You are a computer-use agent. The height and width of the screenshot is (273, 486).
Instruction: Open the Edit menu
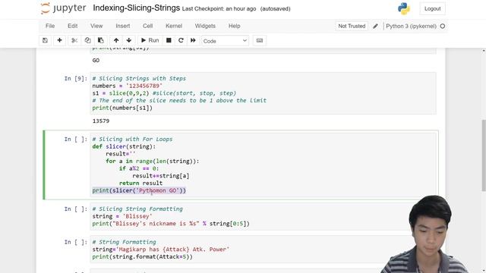pos(73,26)
